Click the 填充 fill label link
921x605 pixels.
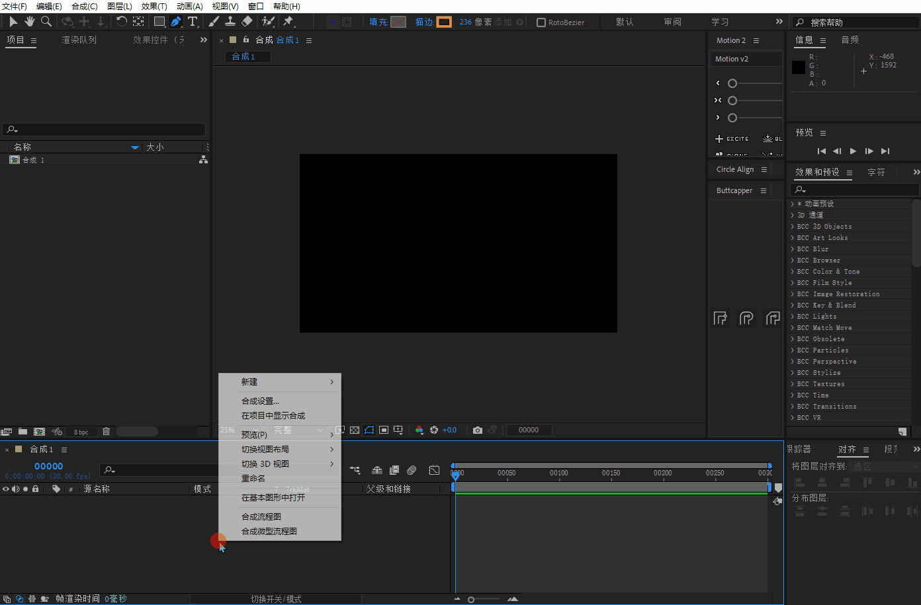pyautogui.click(x=378, y=22)
